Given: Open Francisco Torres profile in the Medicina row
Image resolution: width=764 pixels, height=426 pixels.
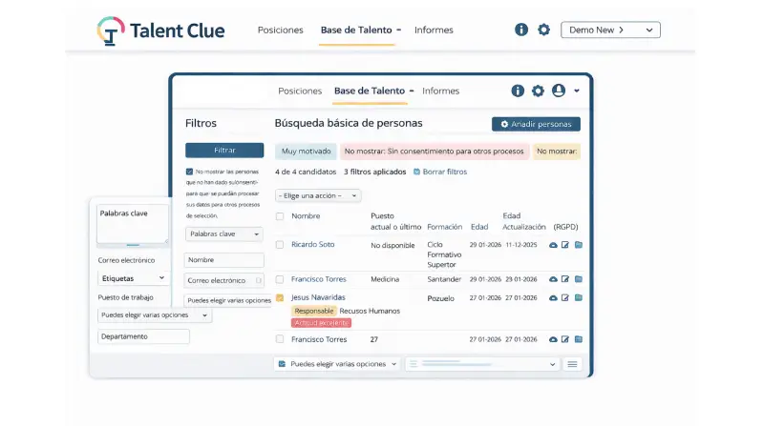Looking at the screenshot, I should [x=319, y=279].
